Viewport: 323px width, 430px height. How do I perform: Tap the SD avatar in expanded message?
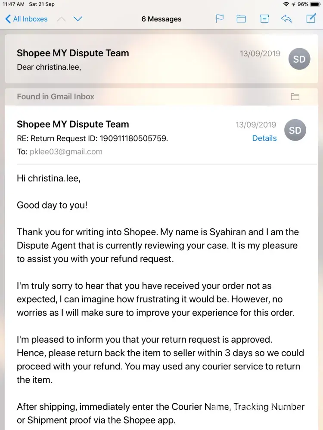295,130
